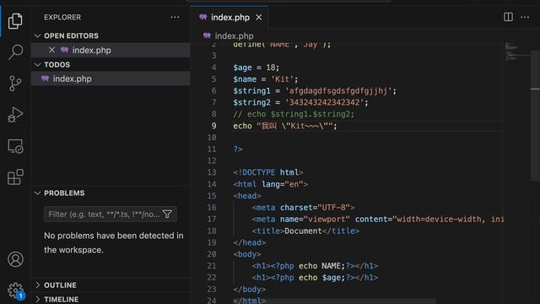Focus the Problems filter input field

105,214
